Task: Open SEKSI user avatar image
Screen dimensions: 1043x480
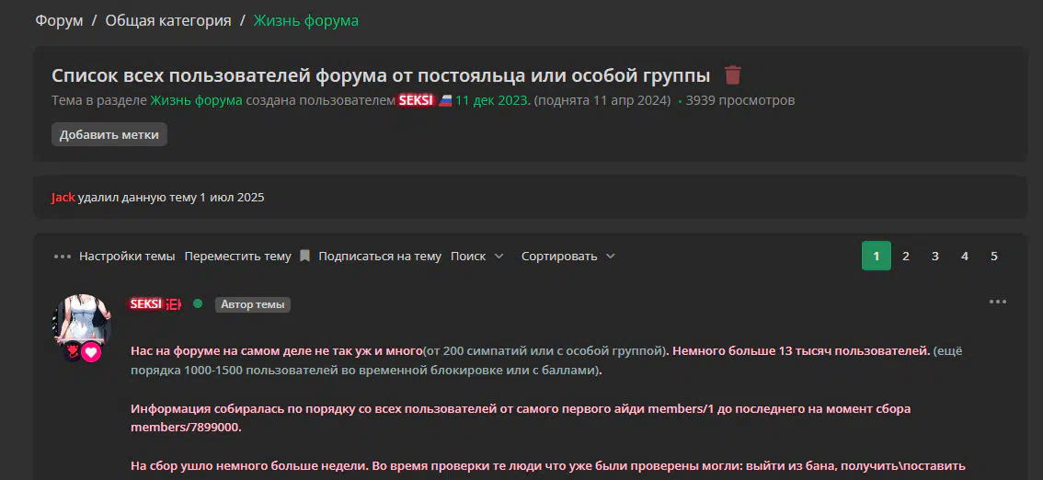Action: [81, 321]
